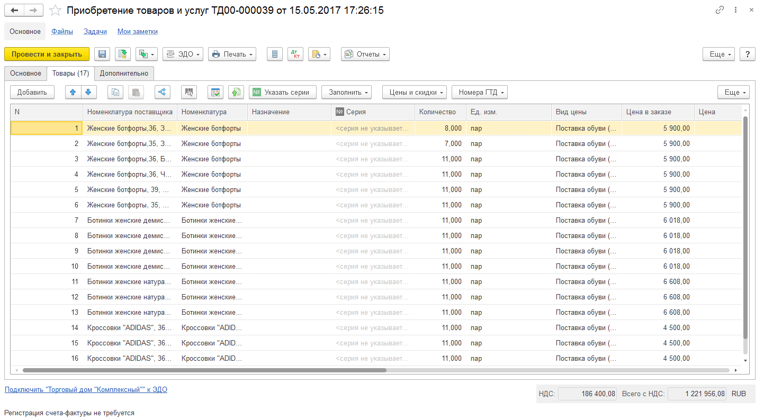Click the split row icon
Image resolution: width=764 pixels, height=420 pixels.
coord(163,92)
